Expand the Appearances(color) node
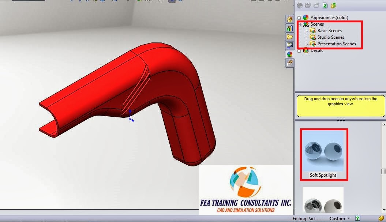Screen dimensions: 386x222 (x=299, y=17)
